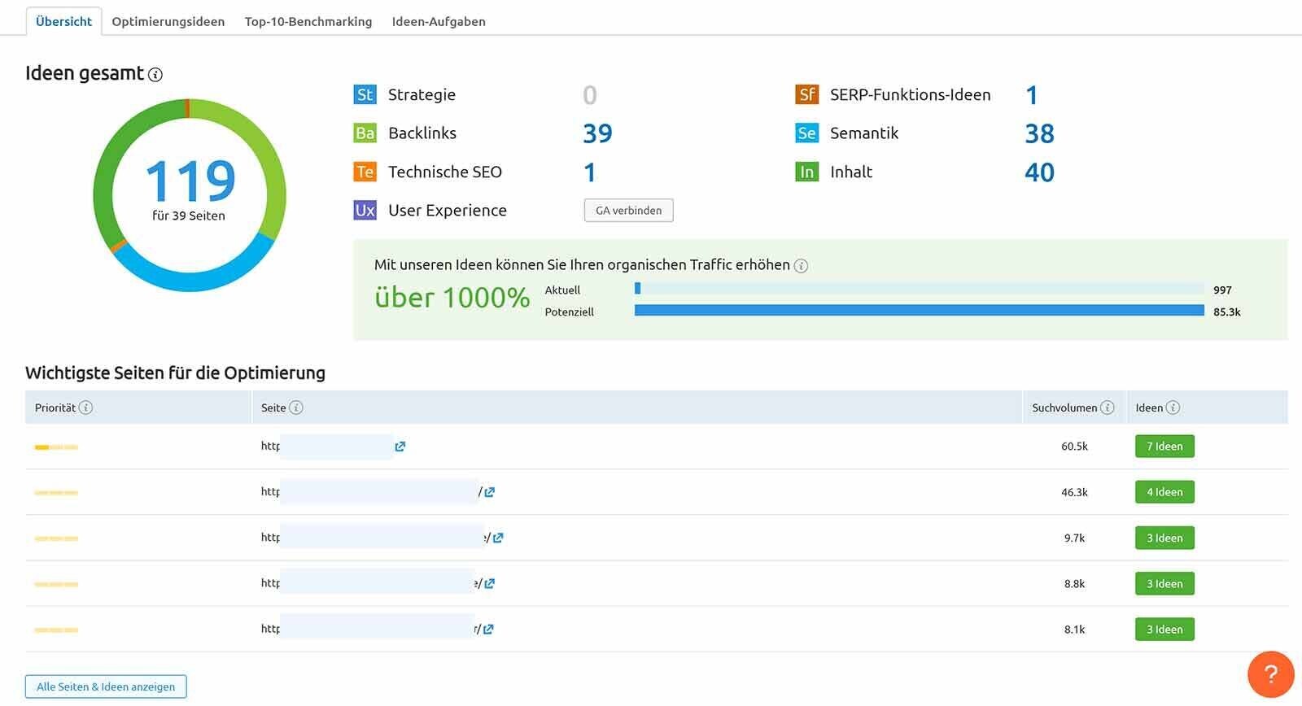
Task: Click the current traffic value 997
Action: pos(1222,290)
